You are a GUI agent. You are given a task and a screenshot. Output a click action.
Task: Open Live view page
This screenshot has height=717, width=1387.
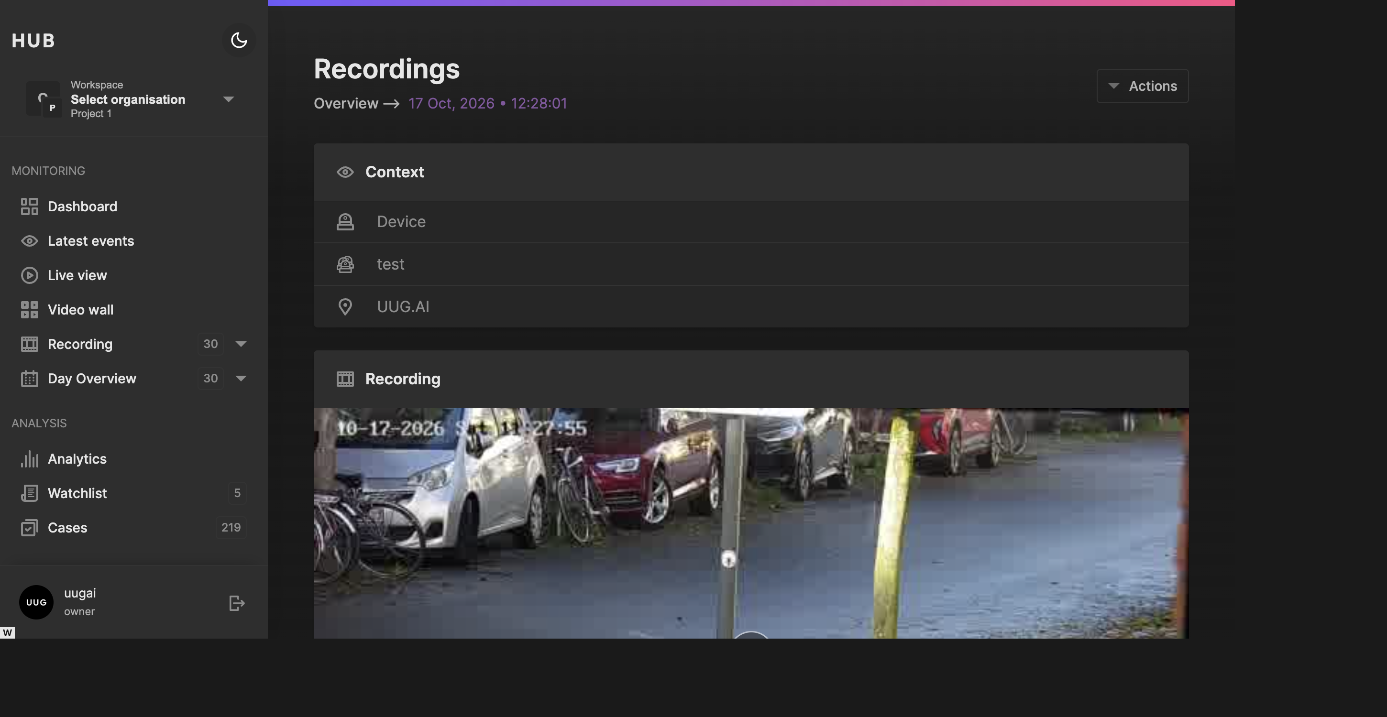tap(77, 276)
